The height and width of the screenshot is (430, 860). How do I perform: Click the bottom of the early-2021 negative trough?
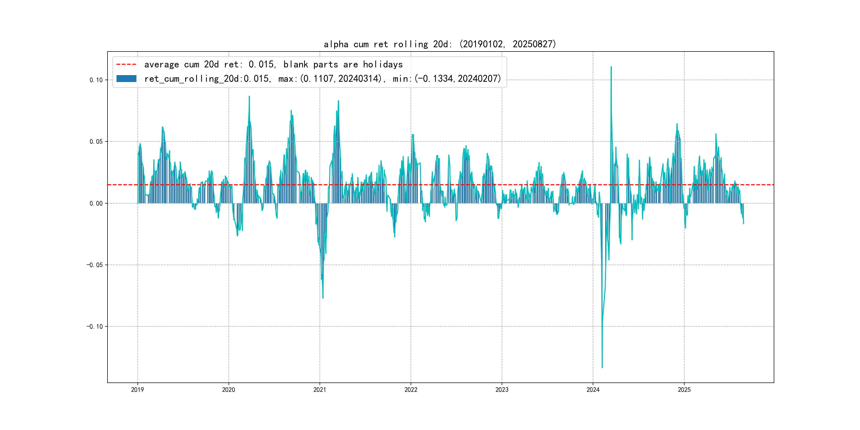(x=323, y=298)
